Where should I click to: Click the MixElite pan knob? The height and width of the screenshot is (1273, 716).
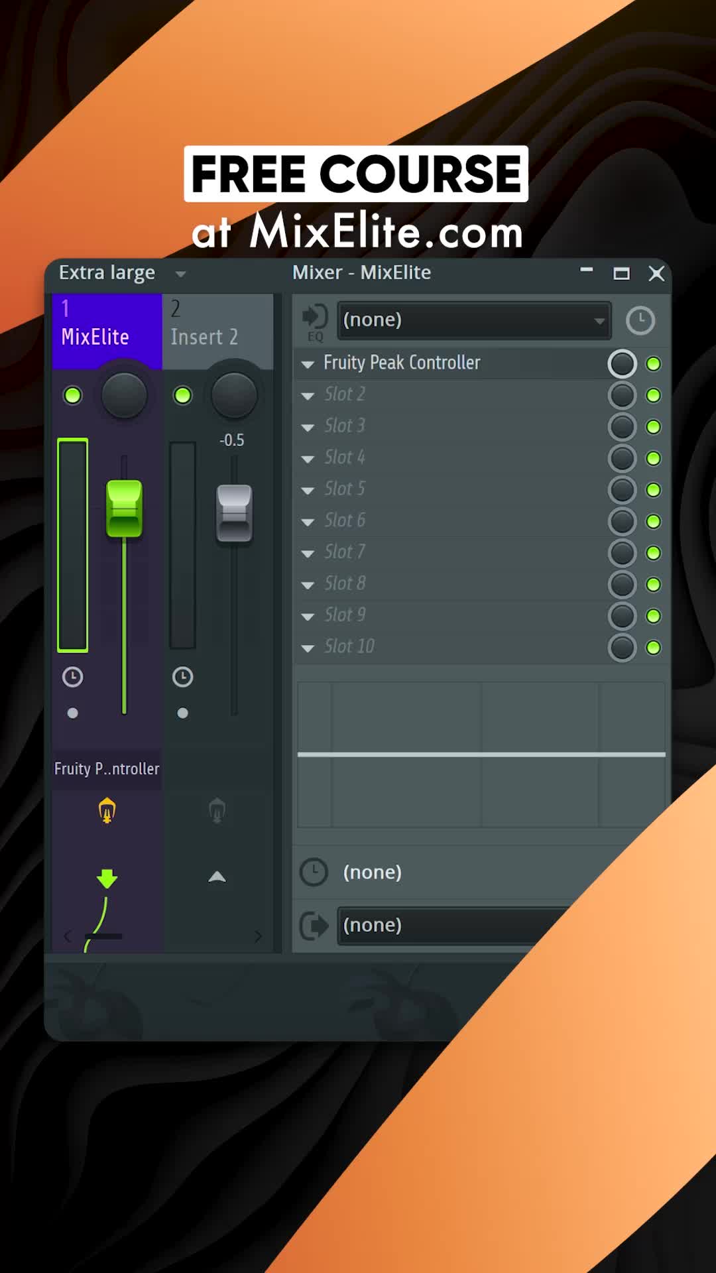point(124,395)
